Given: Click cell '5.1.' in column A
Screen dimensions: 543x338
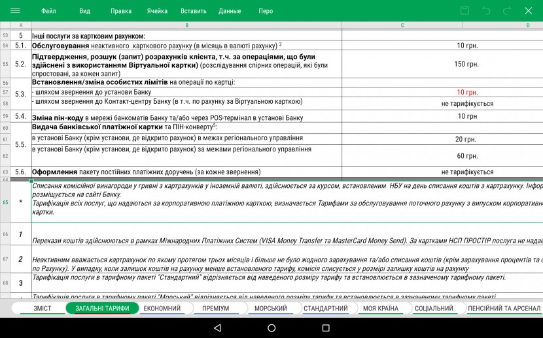Looking at the screenshot, I should (21, 45).
